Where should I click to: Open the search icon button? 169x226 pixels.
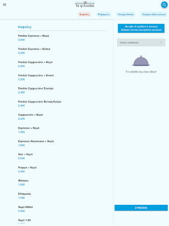pos(164,5)
